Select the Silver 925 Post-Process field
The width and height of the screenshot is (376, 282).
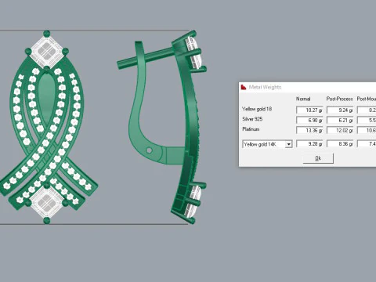[340, 120]
